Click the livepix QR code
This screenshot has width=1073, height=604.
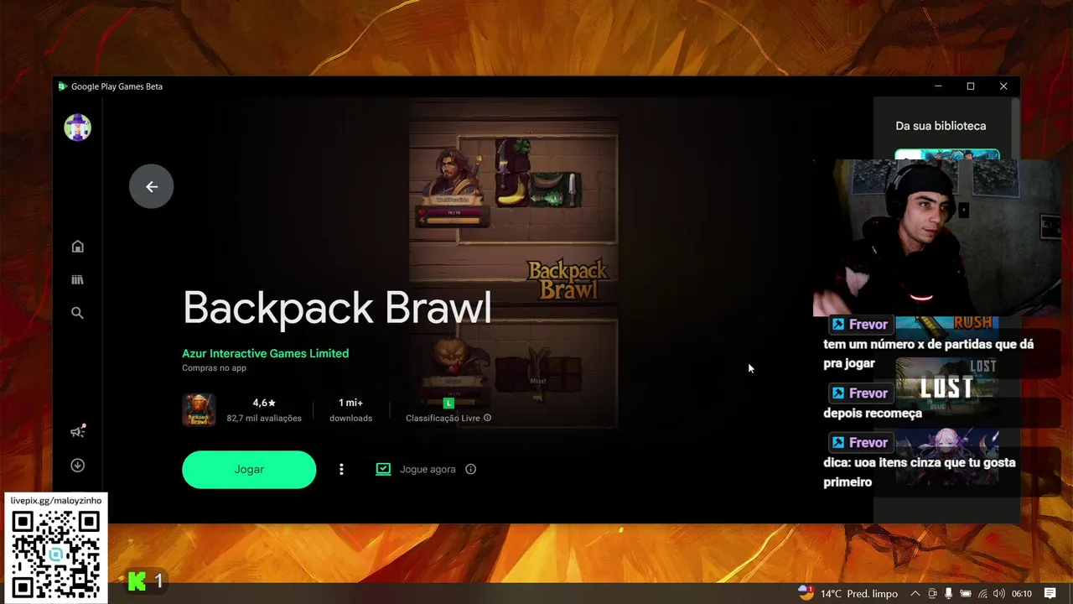click(x=55, y=555)
